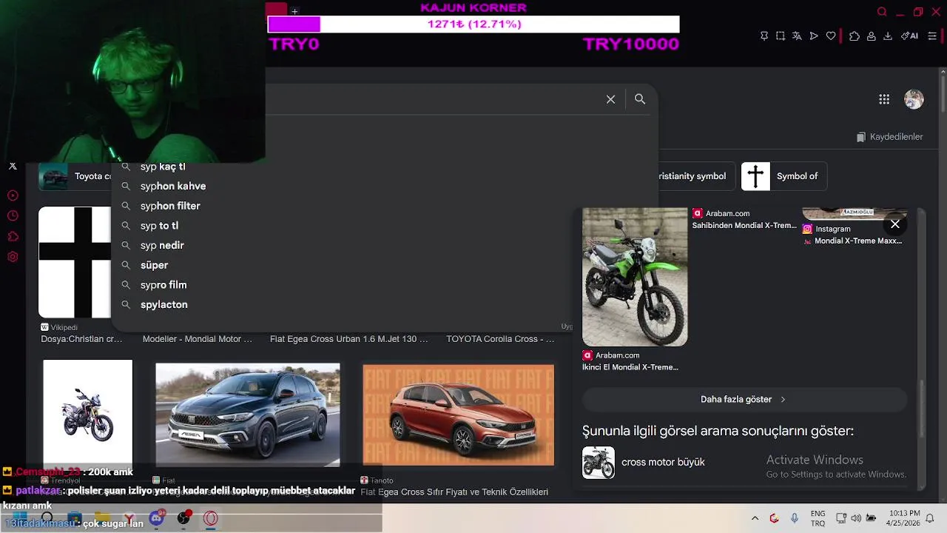Open the translate page icon
This screenshot has height=533, width=947.
[797, 36]
